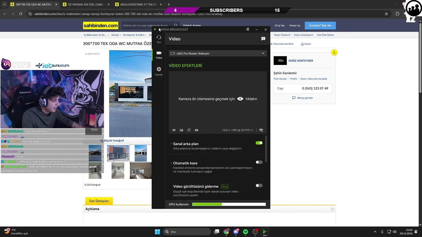Screen dimensions: 422x237
Task: Click the two-person icon under the camera preview
Action: [181, 130]
